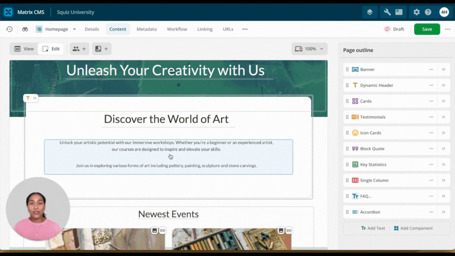Open Banner row more options menu
This screenshot has height=256, width=455.
(x=431, y=70)
